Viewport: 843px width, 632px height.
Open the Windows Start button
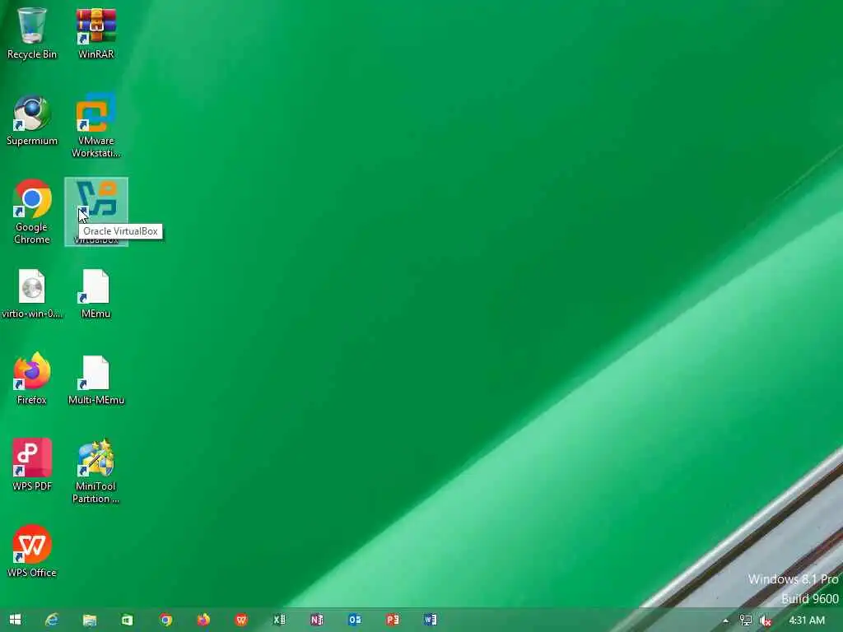click(15, 620)
